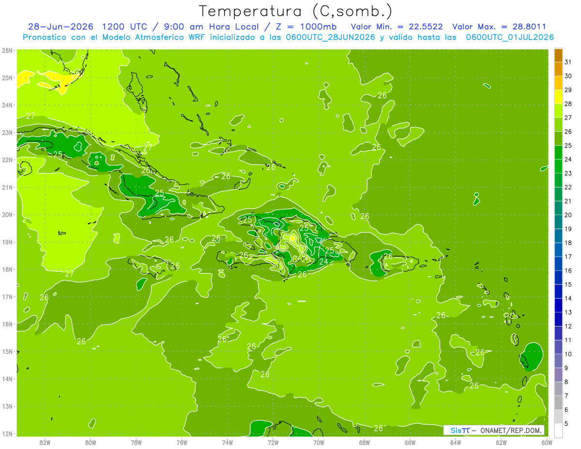Viewport: 581px width, 449px height.
Task: Select the teal legend swatch between 19 and 20
Action: click(558, 222)
